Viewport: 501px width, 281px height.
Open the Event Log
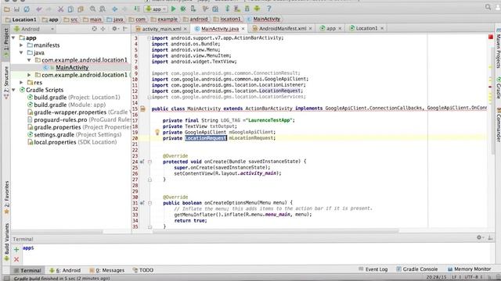coord(373,269)
